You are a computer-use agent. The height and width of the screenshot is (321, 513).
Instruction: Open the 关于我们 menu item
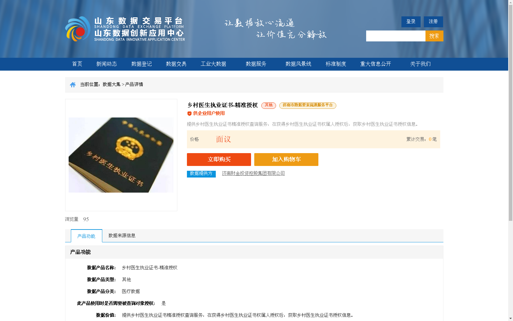(420, 64)
